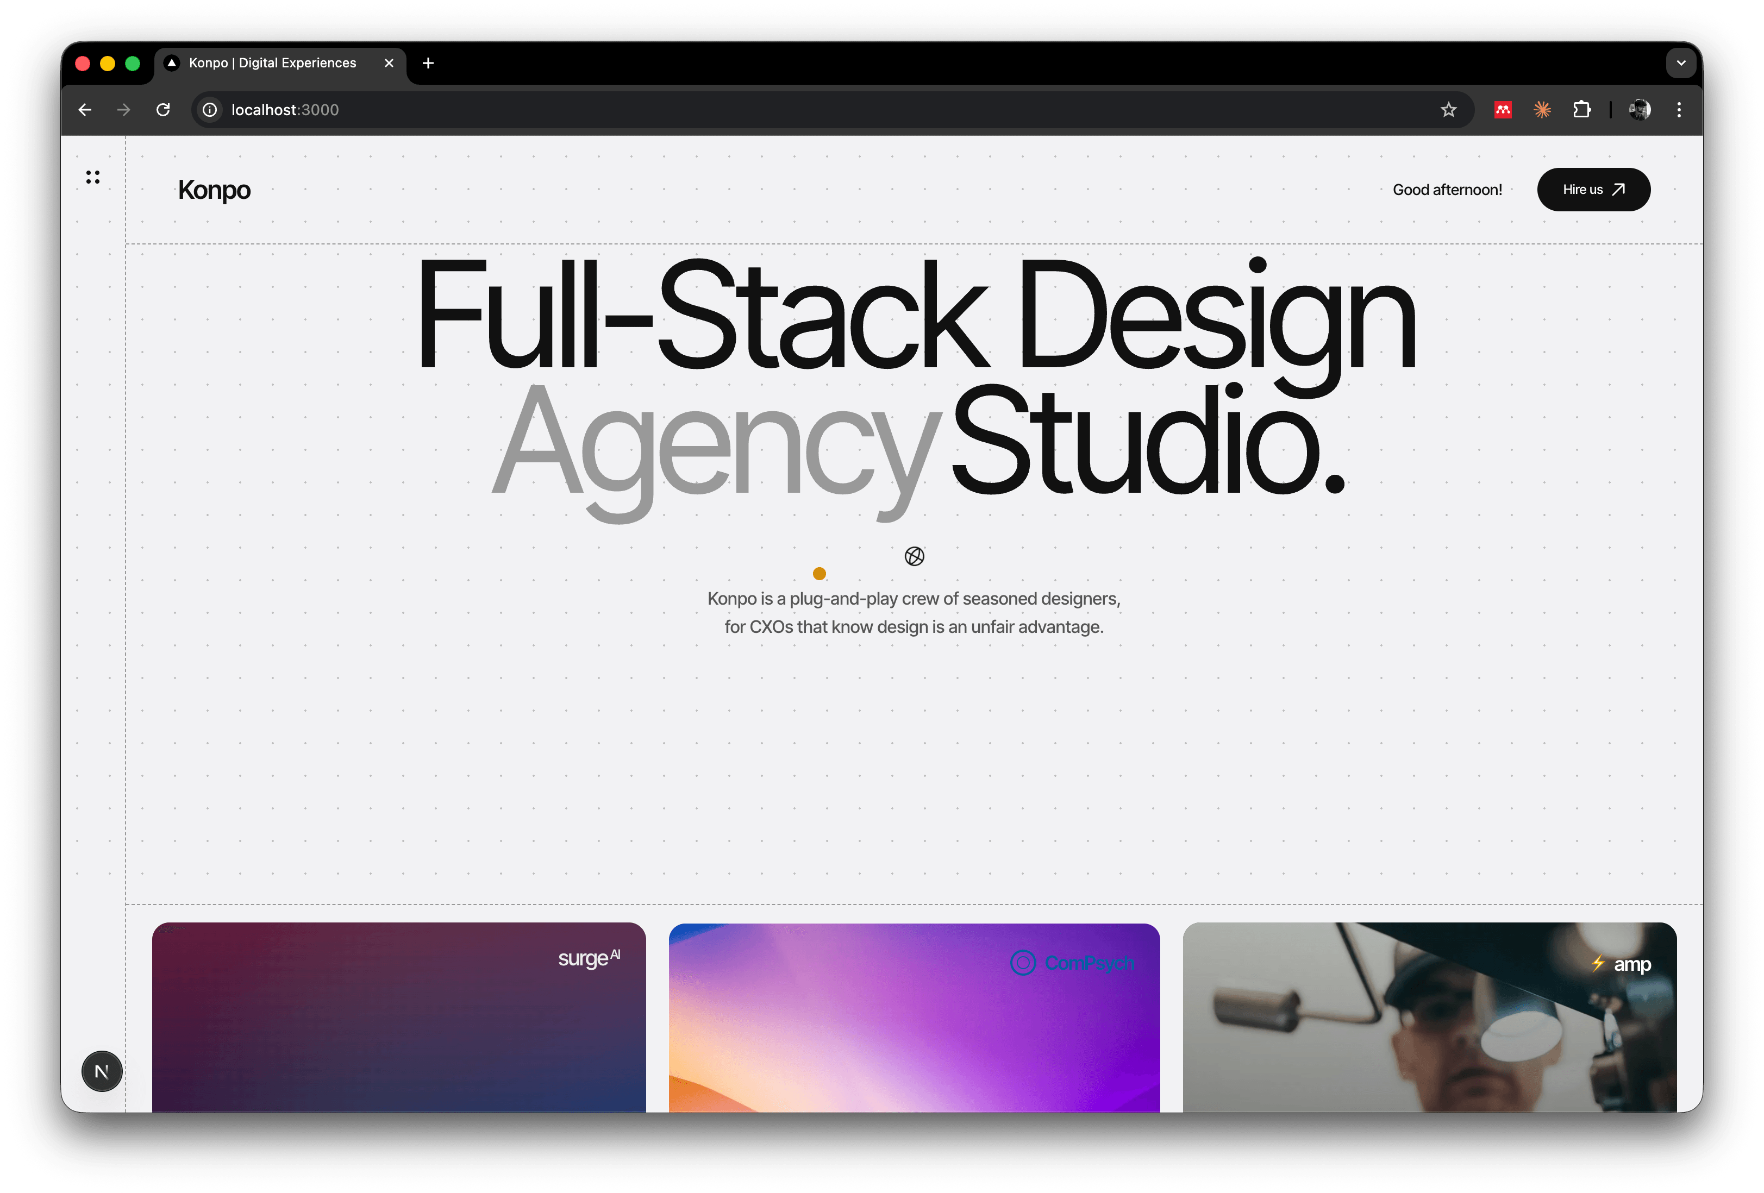
Task: Click the orange dot below headline
Action: pos(819,574)
